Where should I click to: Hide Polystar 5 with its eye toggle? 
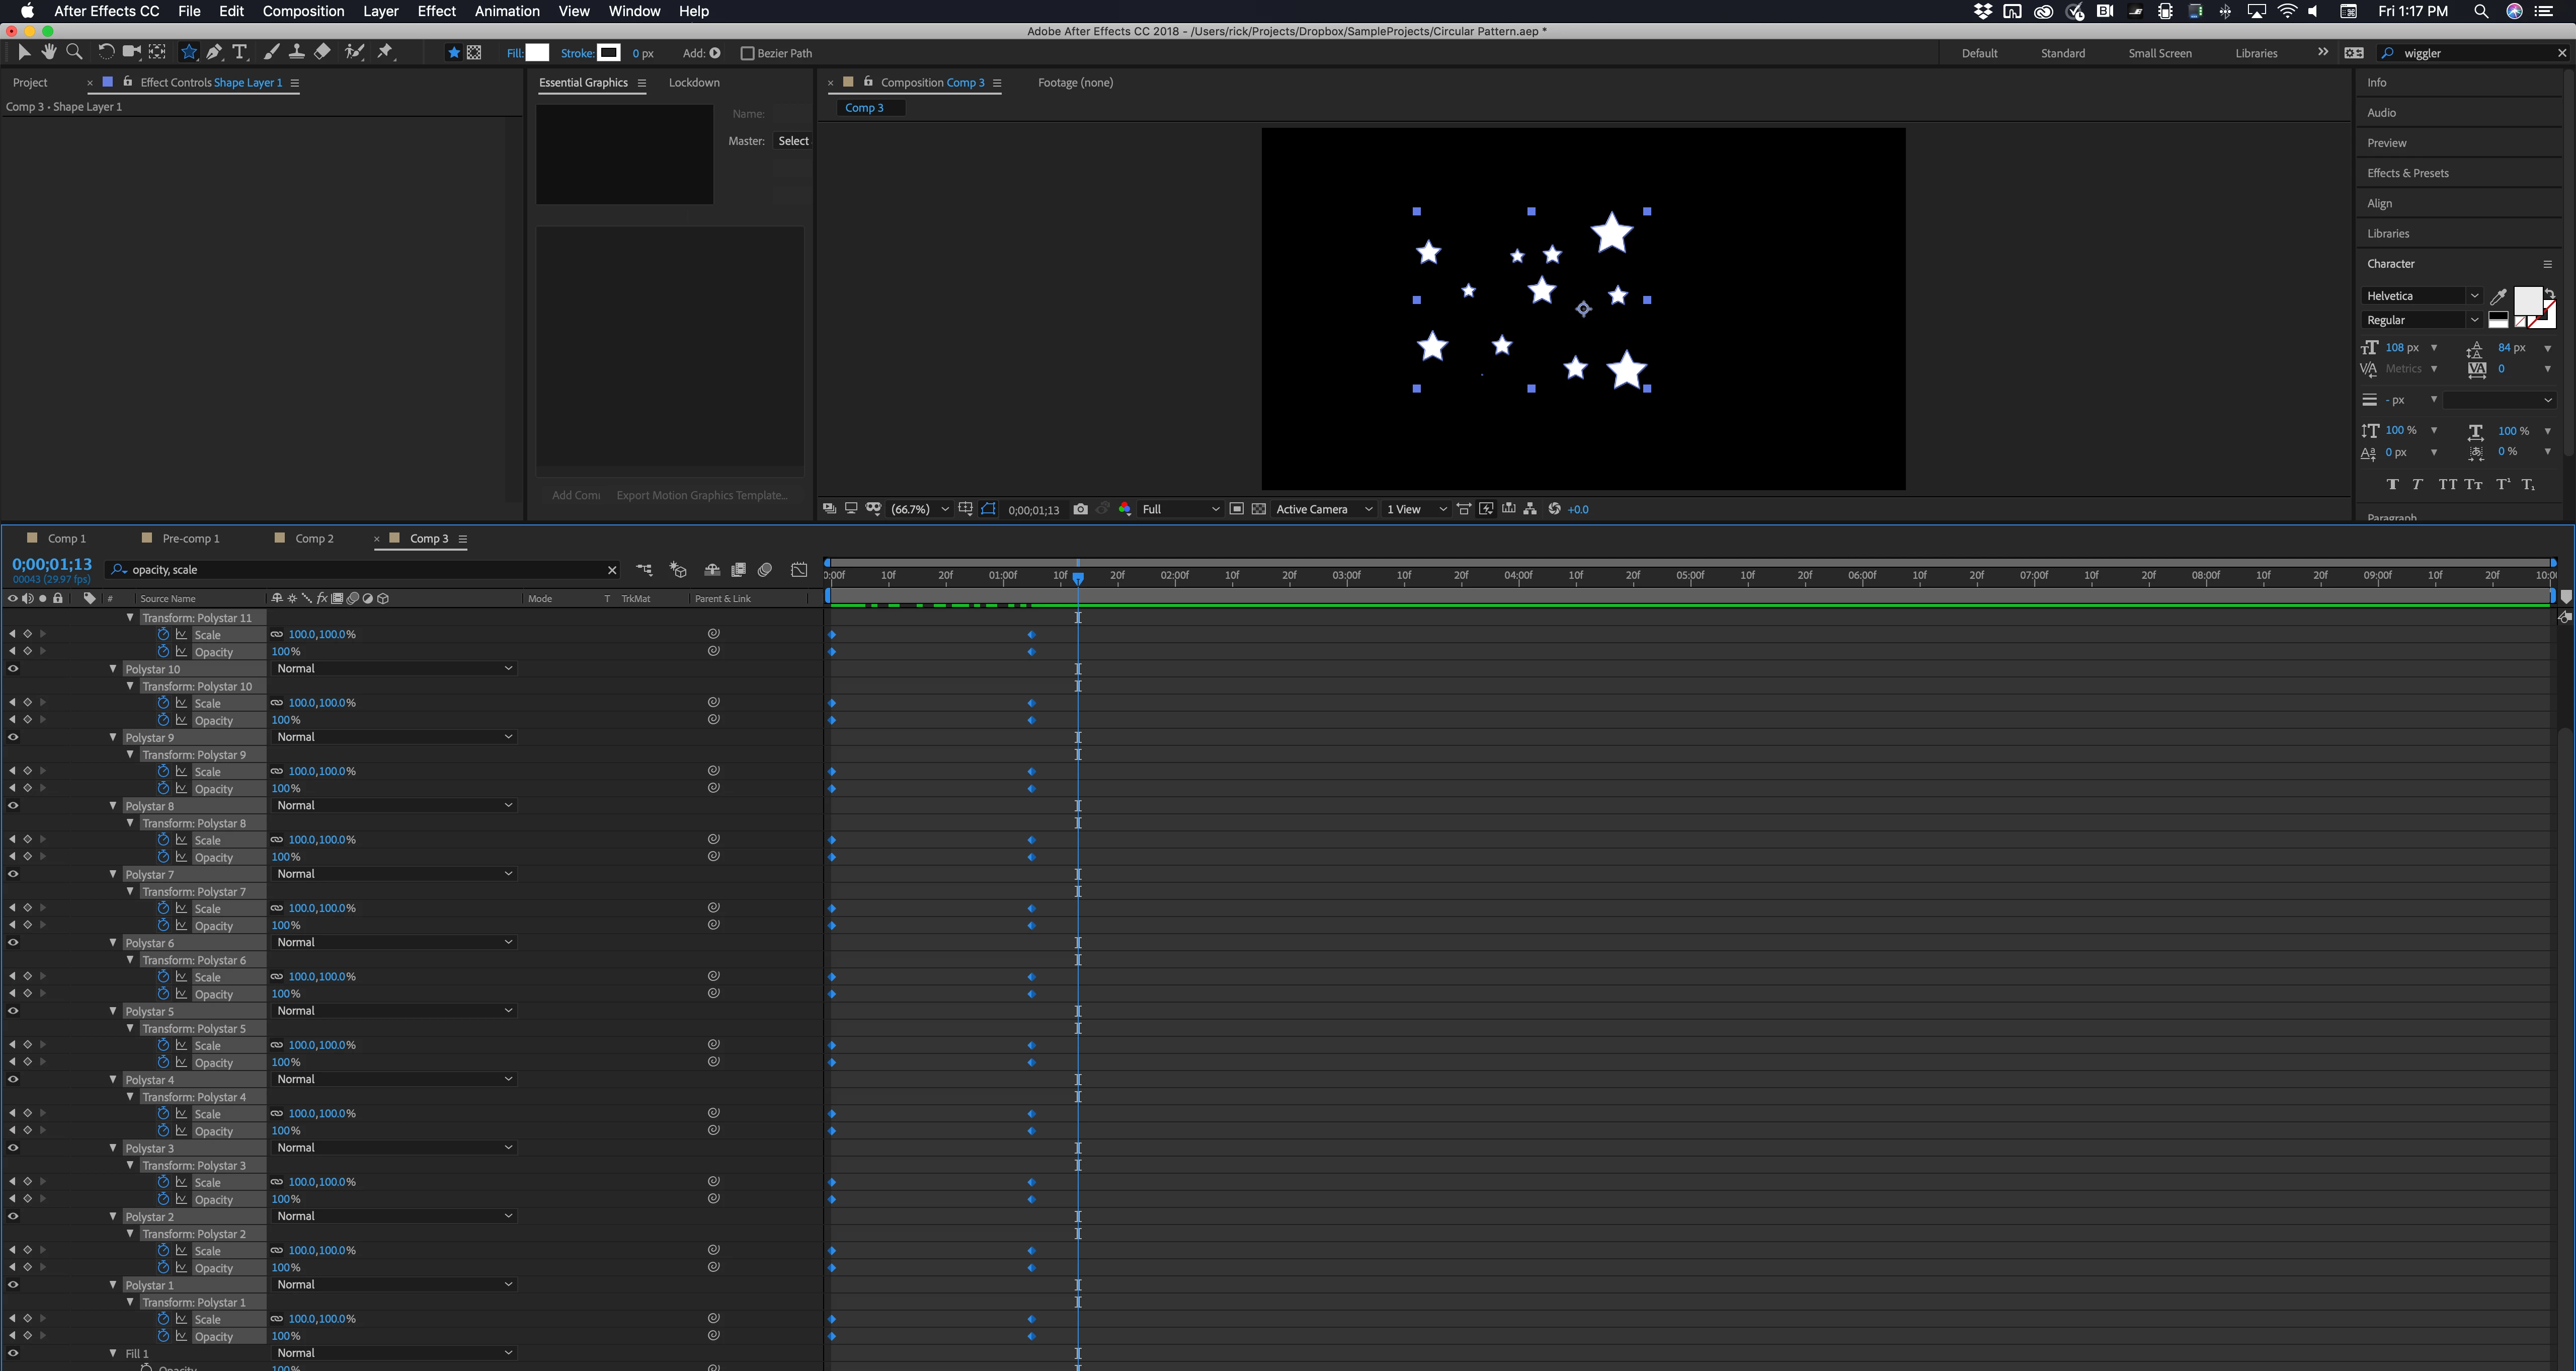13,1011
